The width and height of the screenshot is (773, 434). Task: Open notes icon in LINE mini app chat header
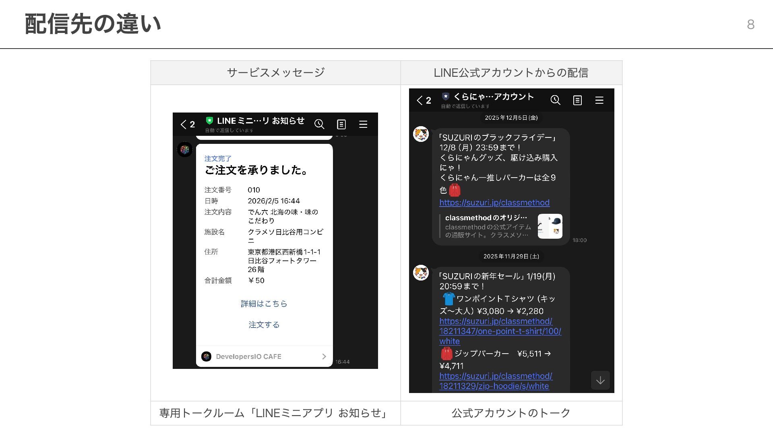[341, 124]
